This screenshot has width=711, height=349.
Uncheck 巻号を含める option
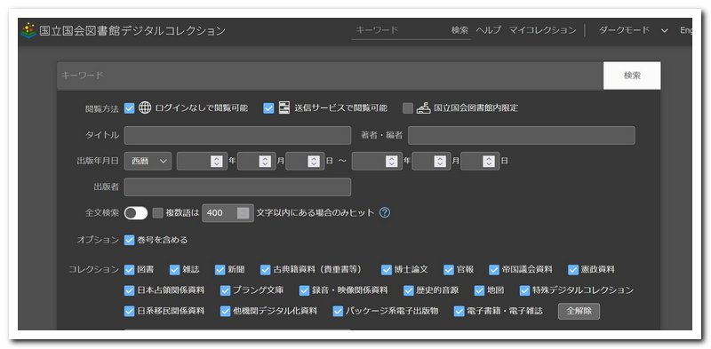129,241
